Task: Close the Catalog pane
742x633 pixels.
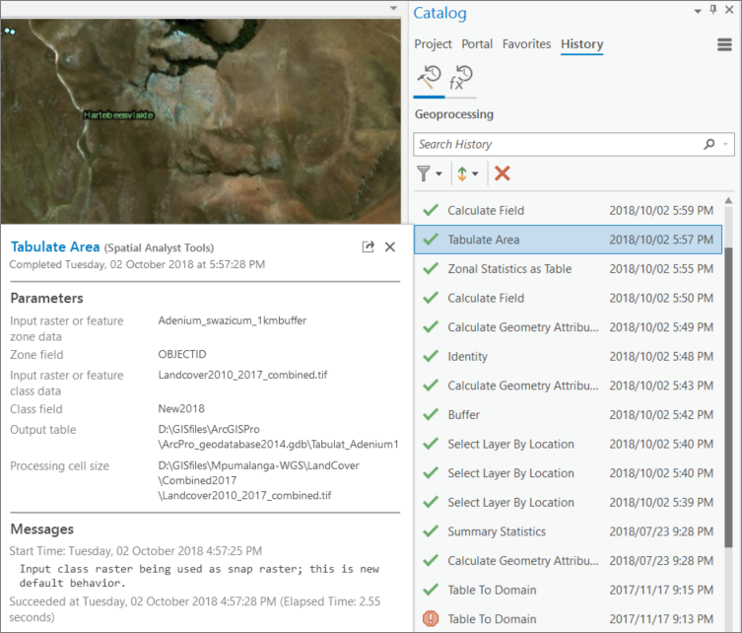Action: point(729,10)
